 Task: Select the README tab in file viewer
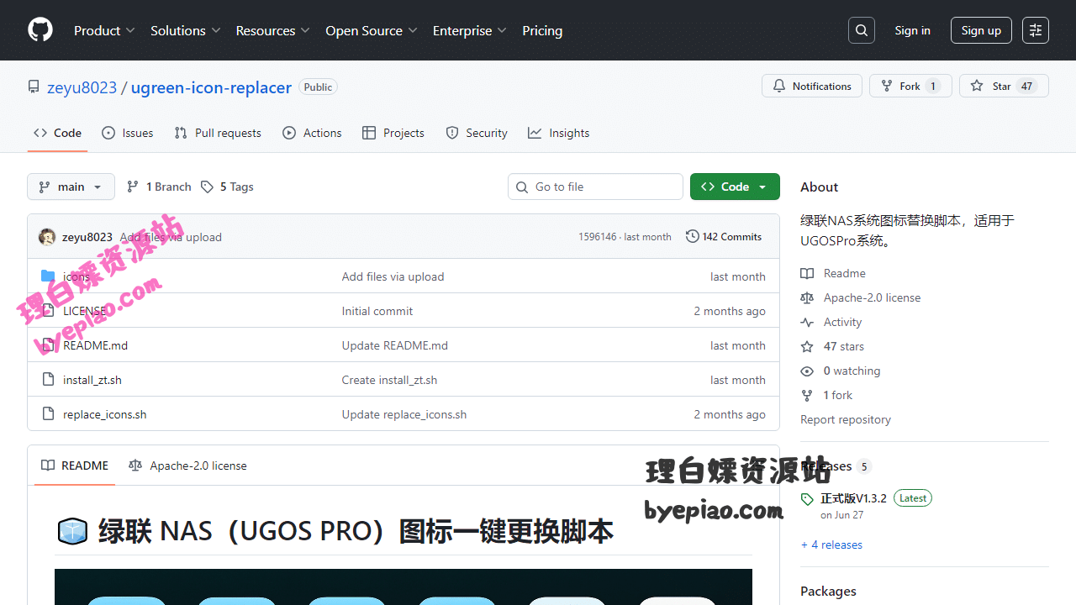pos(75,466)
